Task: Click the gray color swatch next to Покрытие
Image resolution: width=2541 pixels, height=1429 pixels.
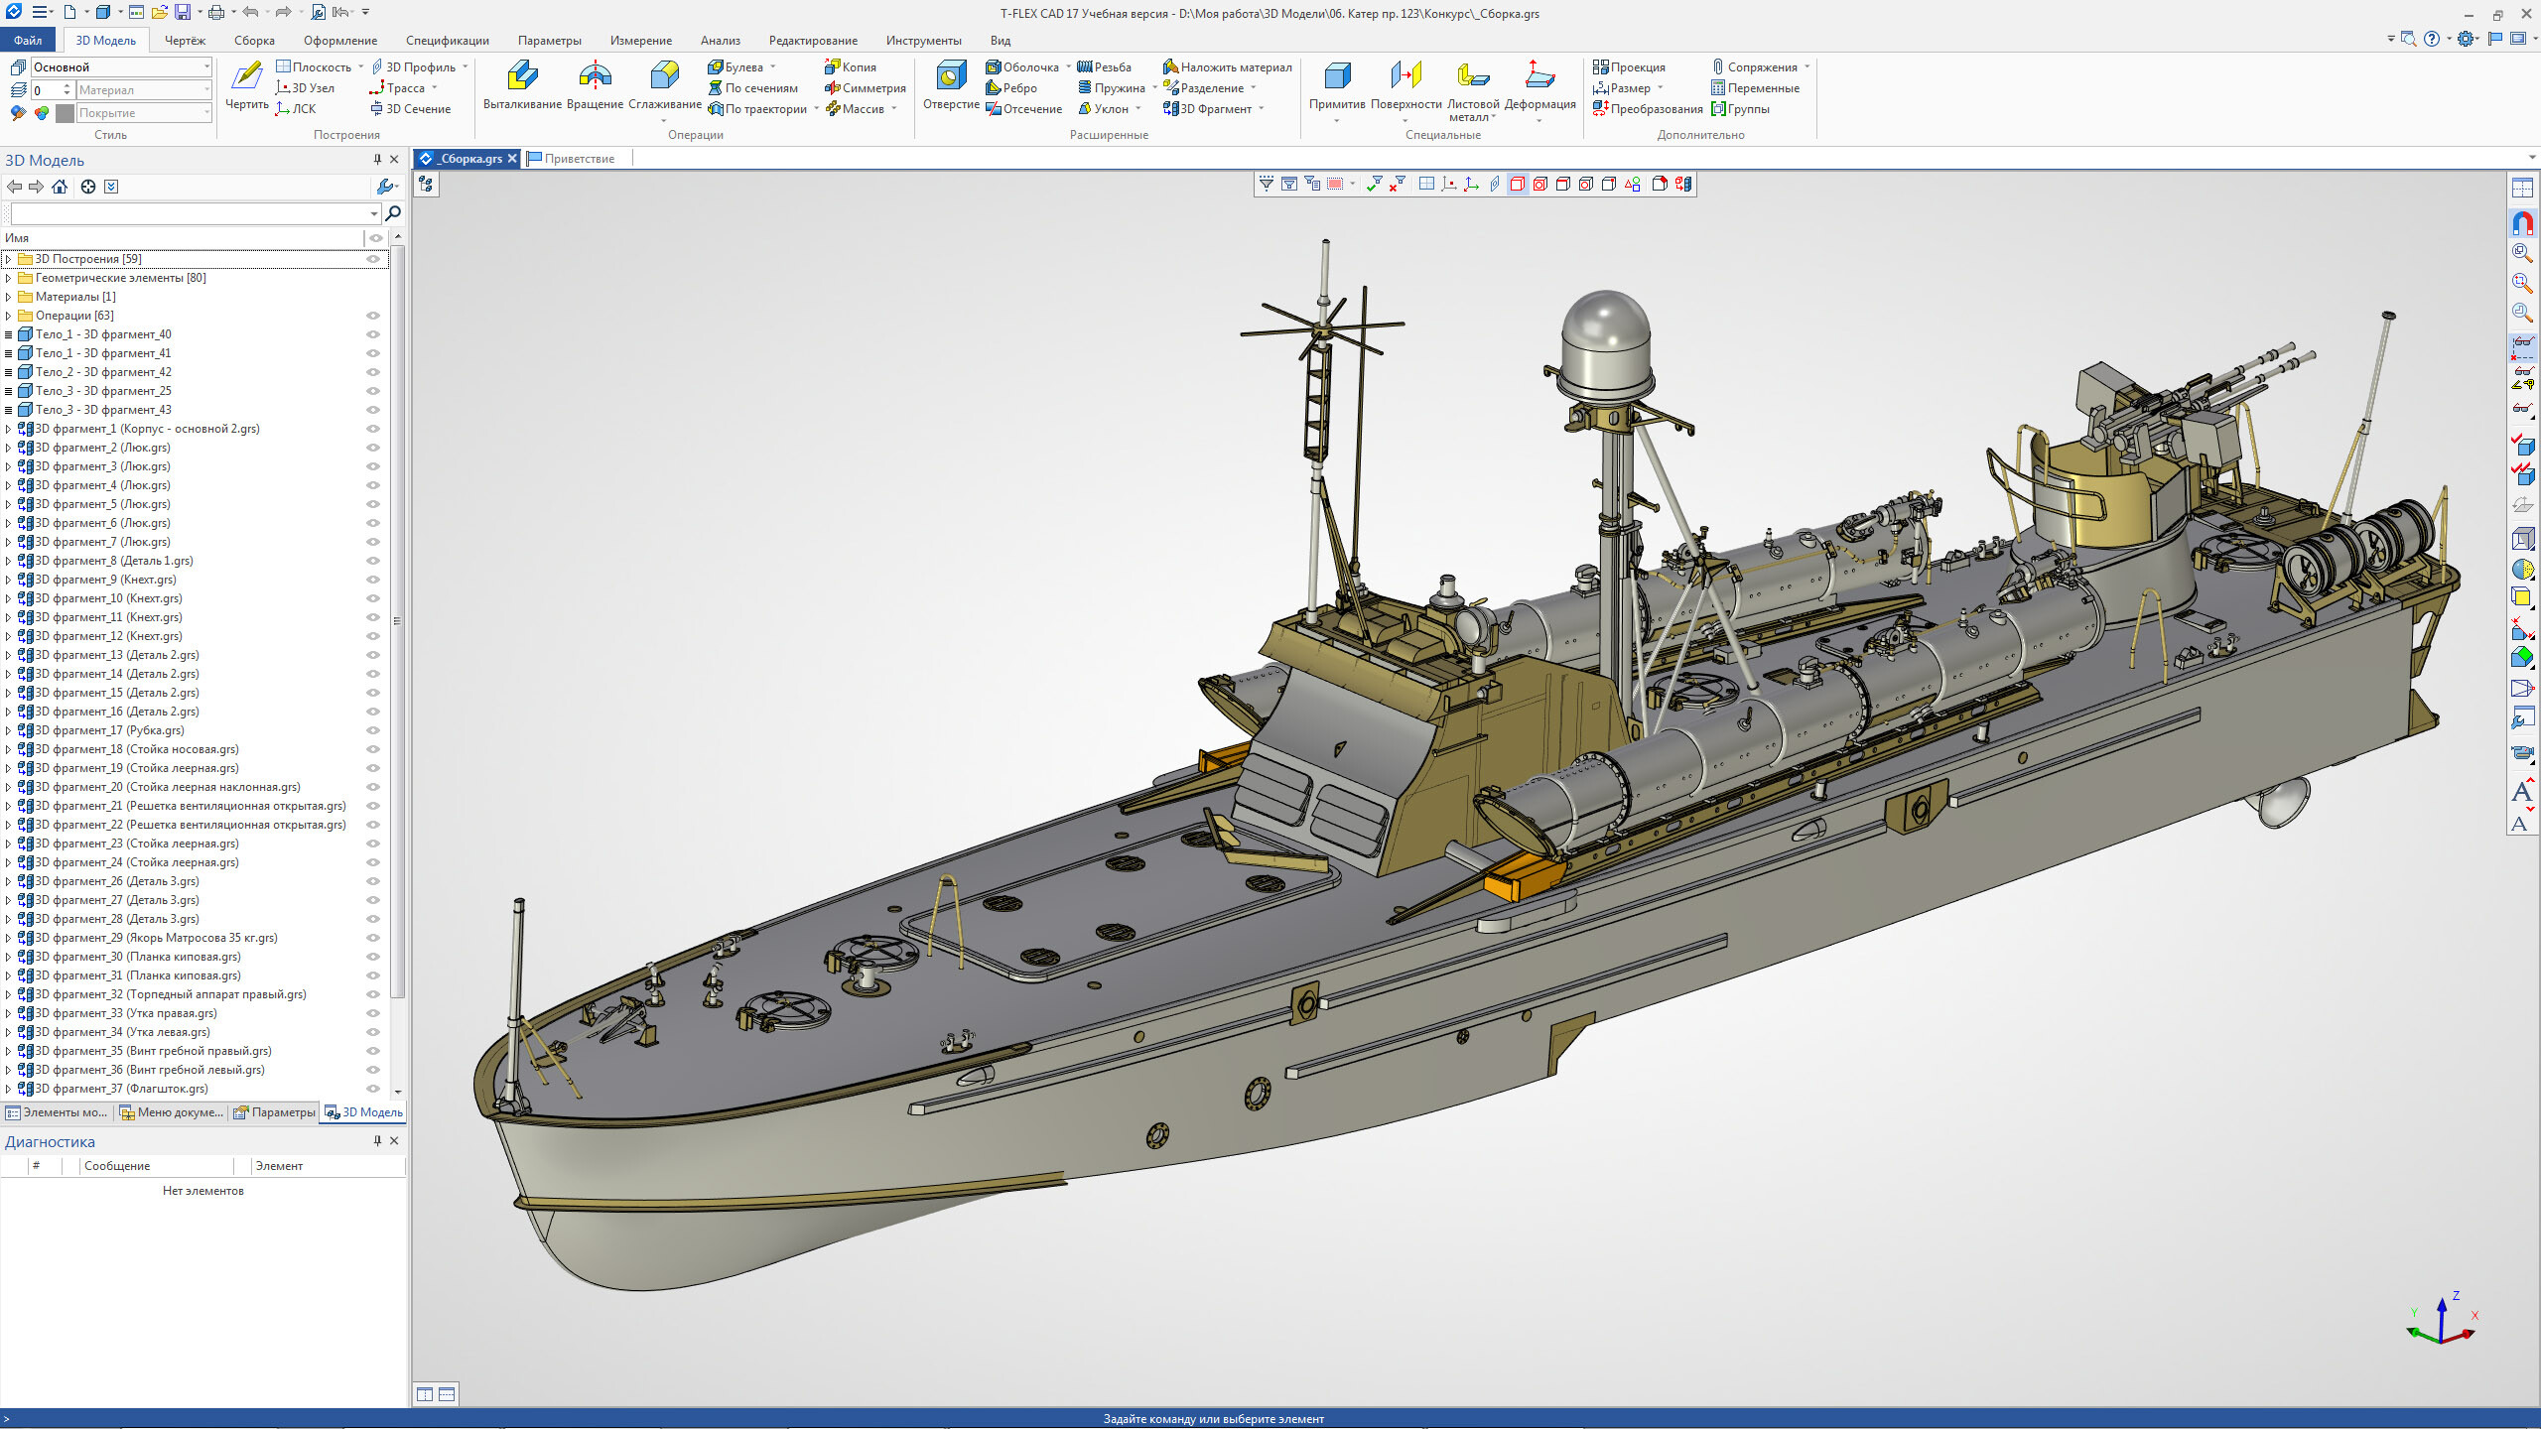Action: pyautogui.click(x=66, y=113)
